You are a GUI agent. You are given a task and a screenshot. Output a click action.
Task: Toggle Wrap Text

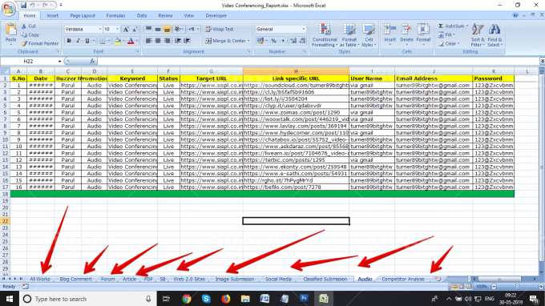[220, 29]
